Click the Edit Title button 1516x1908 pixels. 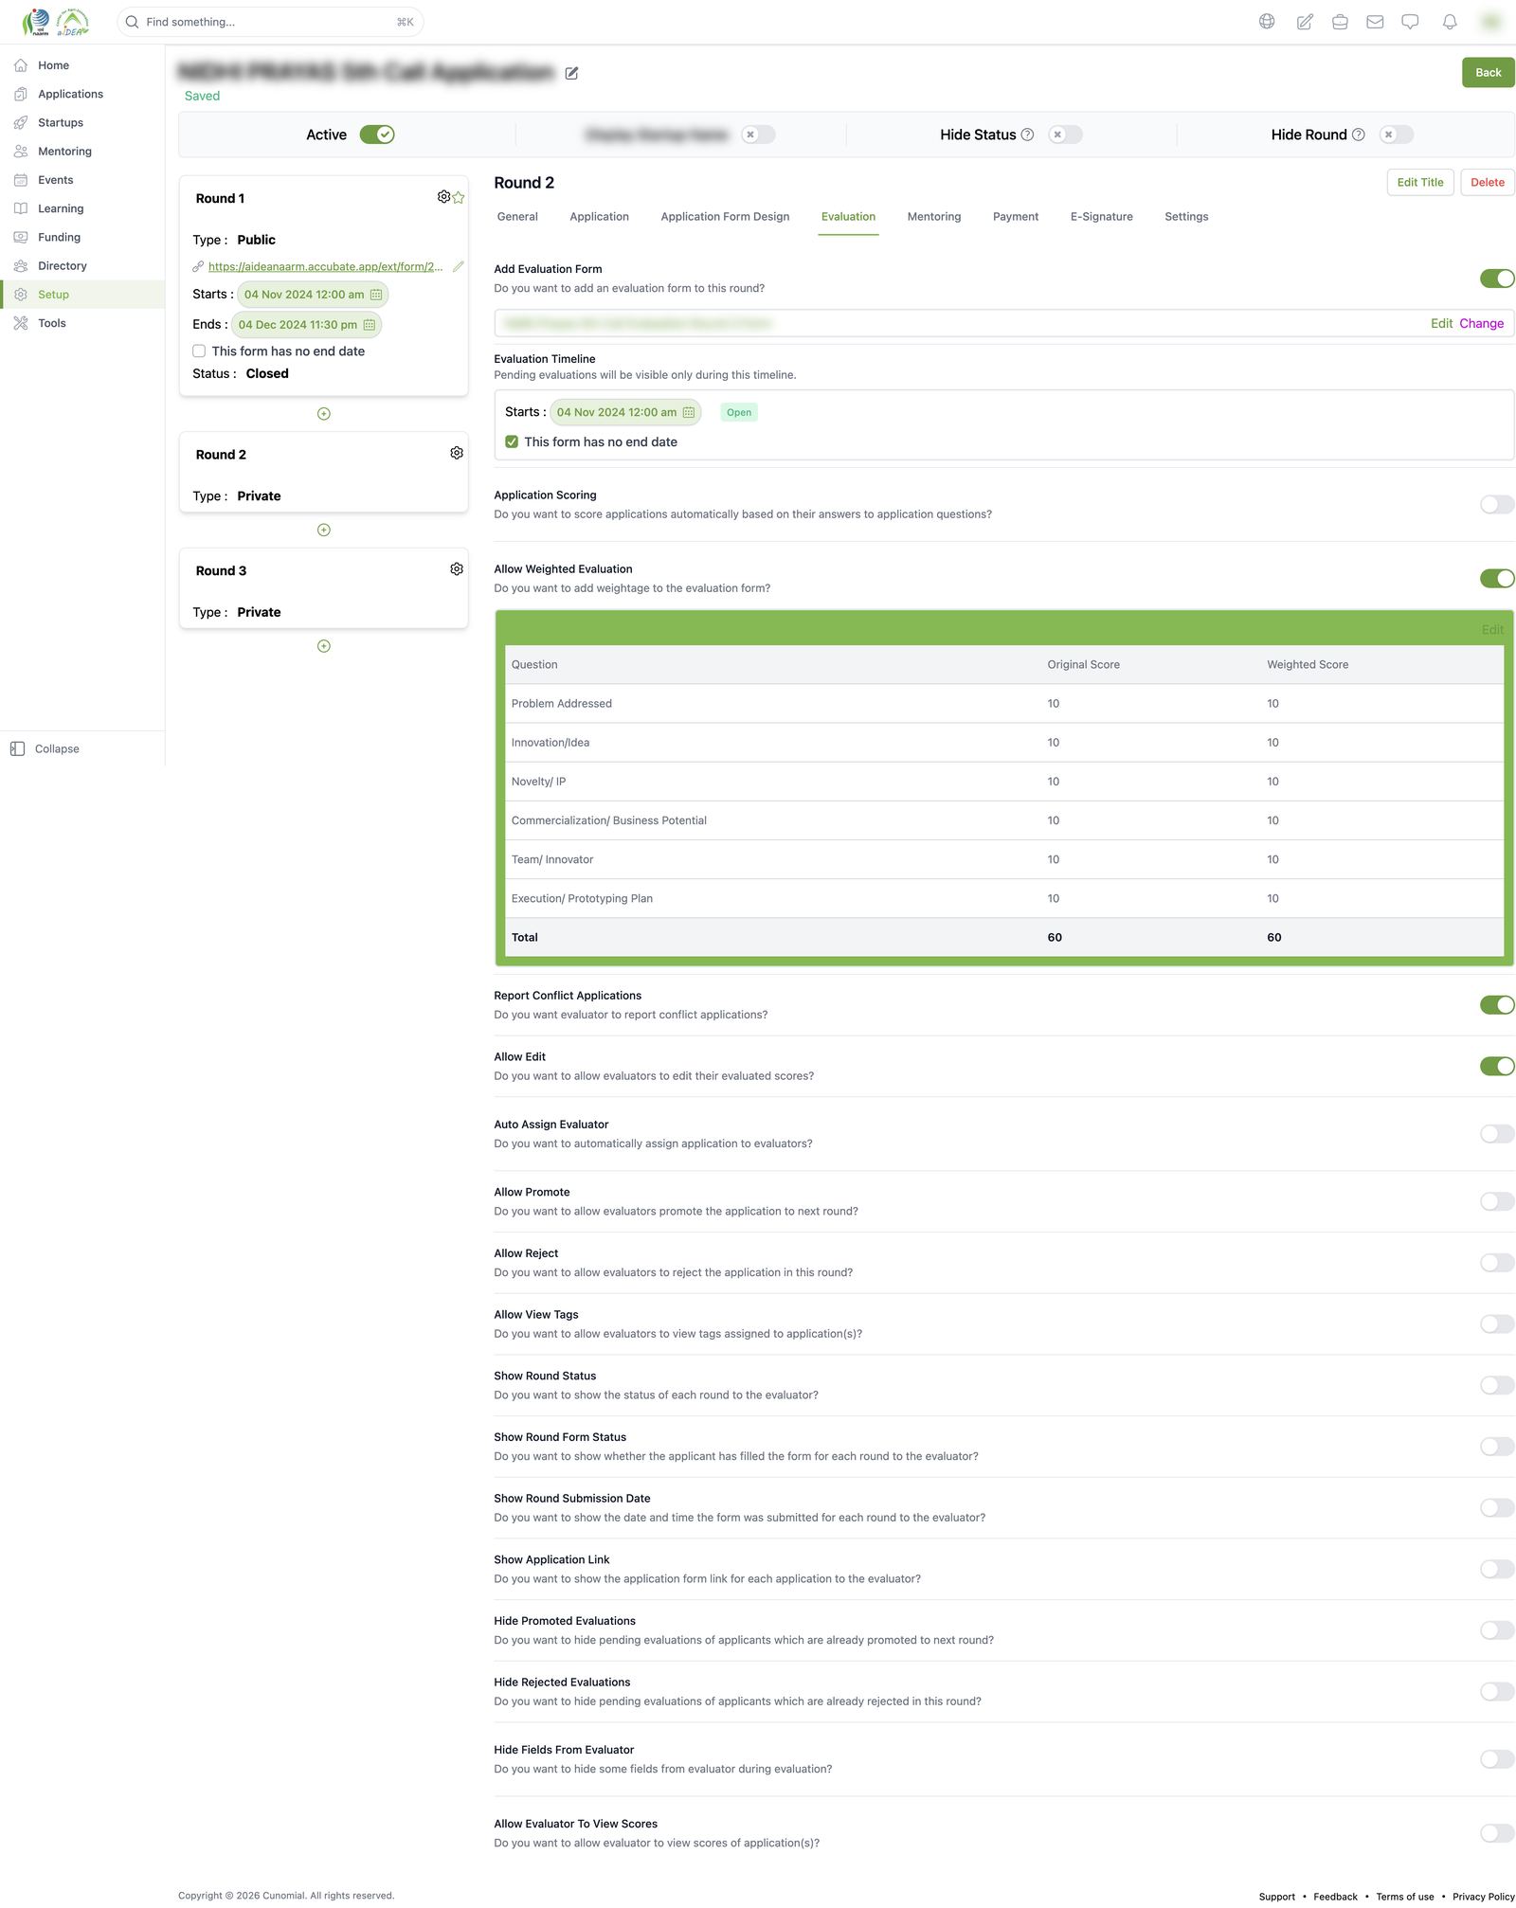coord(1419,182)
